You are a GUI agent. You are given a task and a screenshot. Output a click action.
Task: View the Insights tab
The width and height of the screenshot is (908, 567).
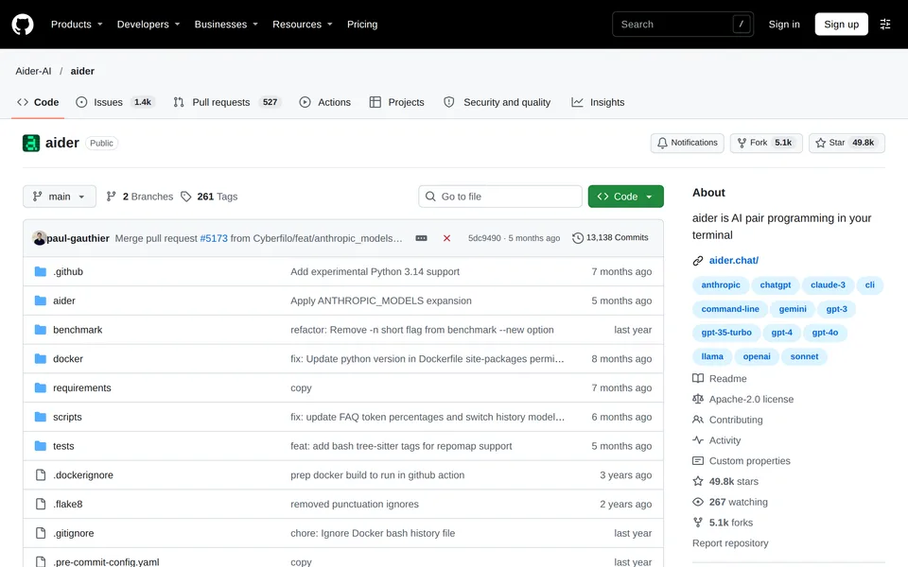(x=598, y=102)
